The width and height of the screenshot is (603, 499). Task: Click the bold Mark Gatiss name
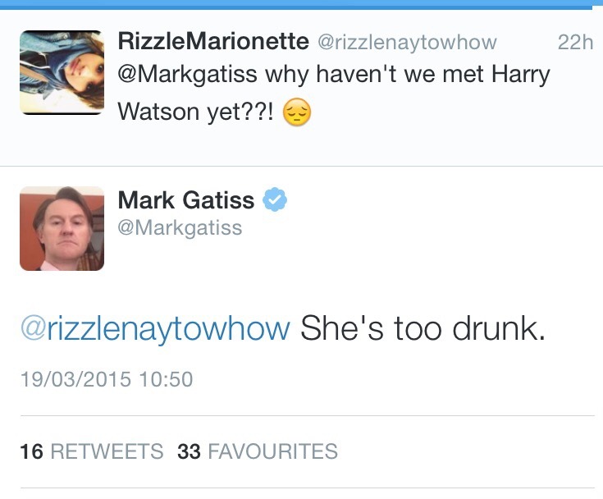click(186, 199)
